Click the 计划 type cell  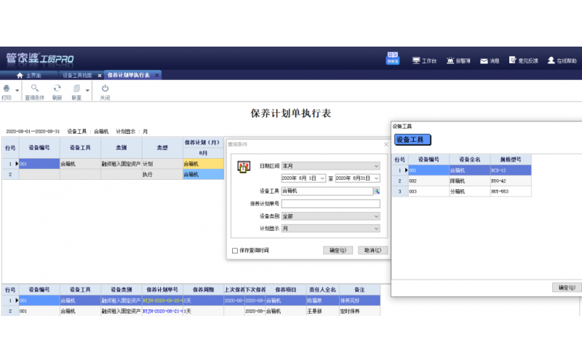[x=162, y=164]
